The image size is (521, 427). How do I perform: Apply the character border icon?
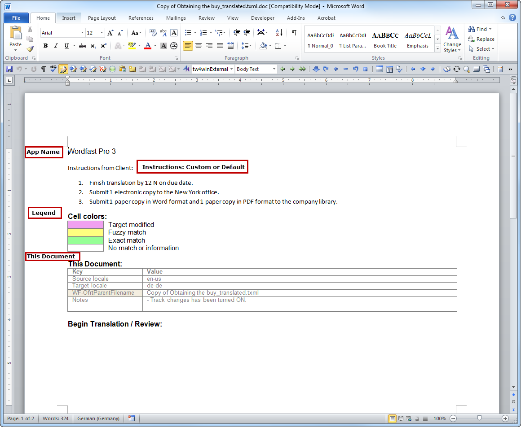[x=174, y=32]
